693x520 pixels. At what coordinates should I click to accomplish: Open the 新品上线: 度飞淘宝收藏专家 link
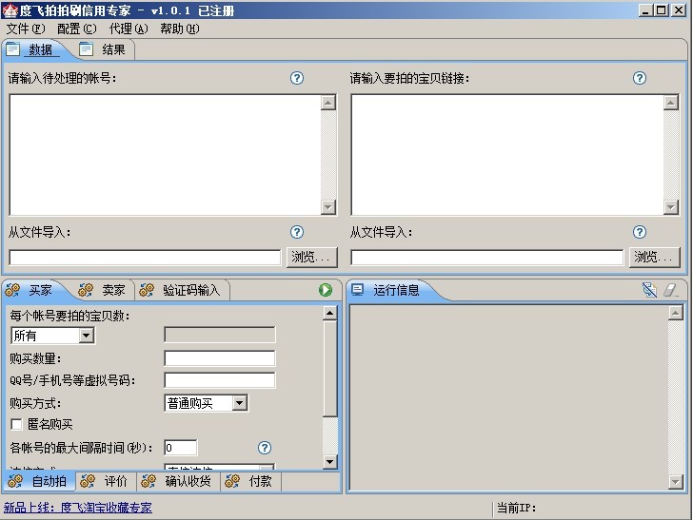point(78,508)
